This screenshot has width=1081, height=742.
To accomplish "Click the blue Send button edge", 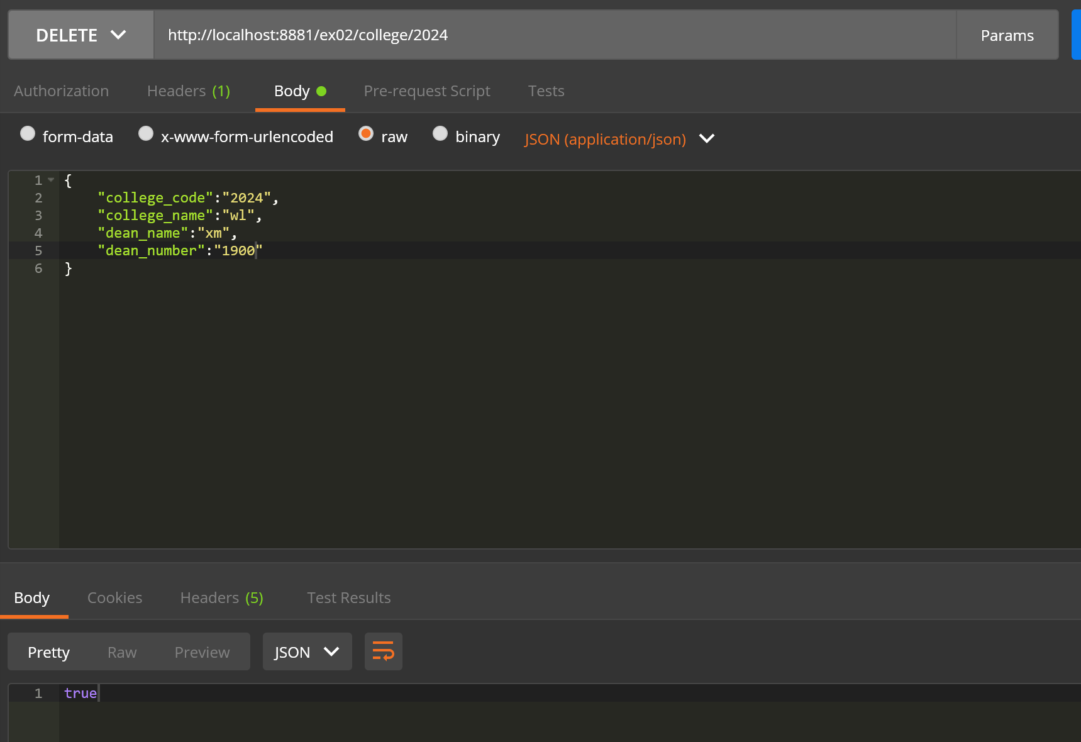I will [1076, 35].
